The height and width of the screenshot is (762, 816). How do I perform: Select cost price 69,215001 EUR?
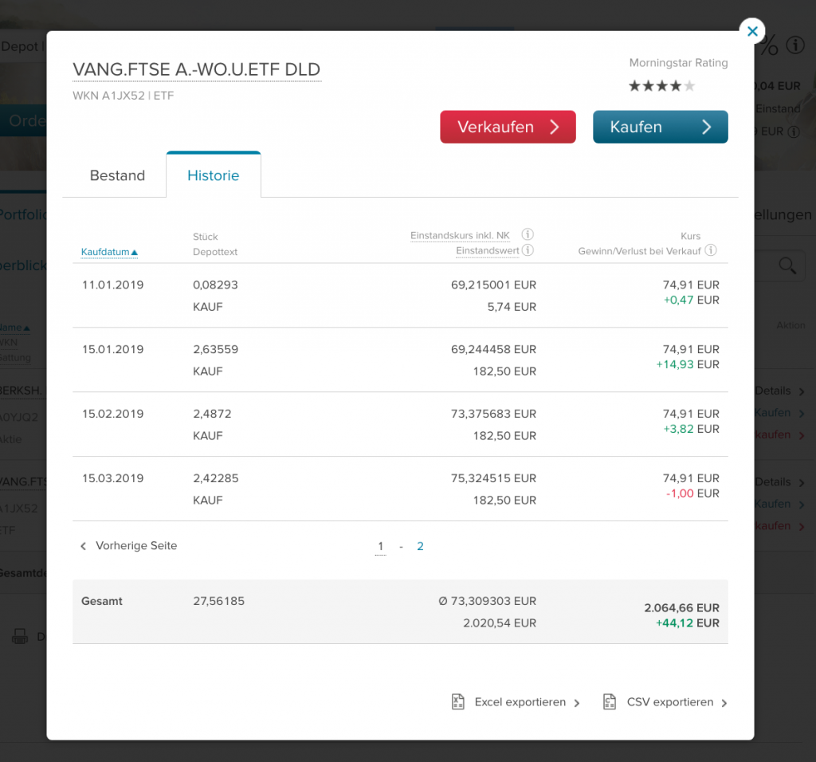point(493,285)
